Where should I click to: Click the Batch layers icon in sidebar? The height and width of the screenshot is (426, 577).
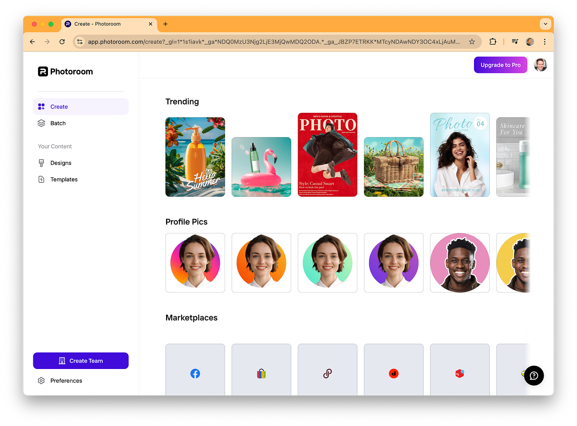41,123
